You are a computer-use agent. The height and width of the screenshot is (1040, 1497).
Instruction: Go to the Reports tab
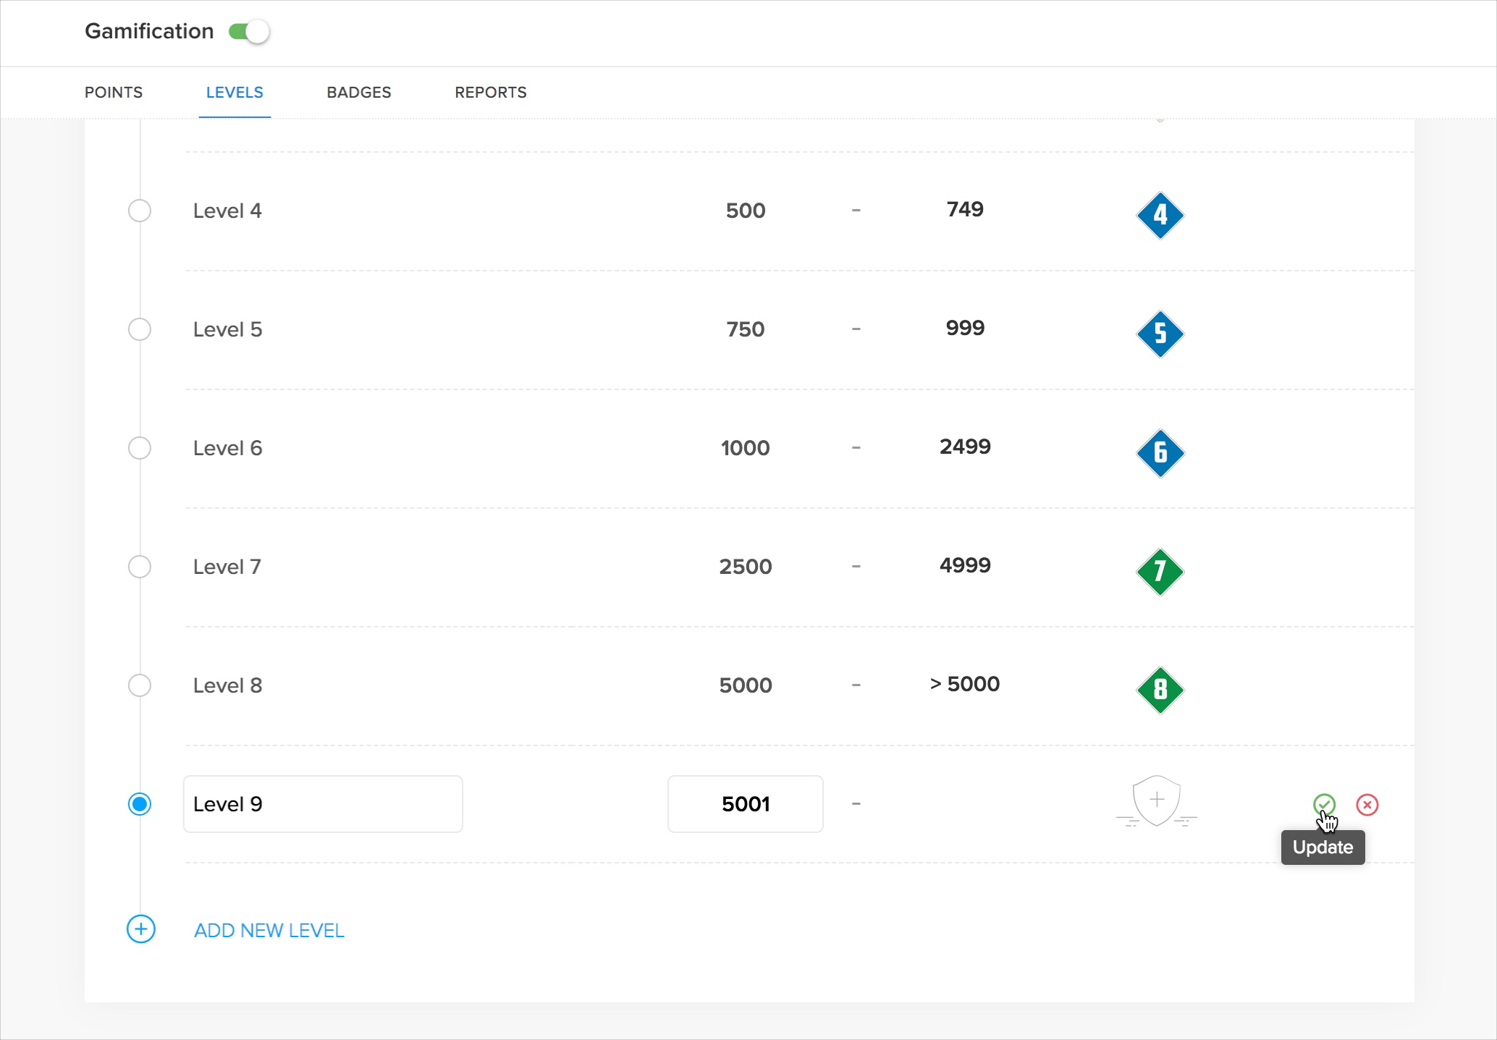pos(490,93)
